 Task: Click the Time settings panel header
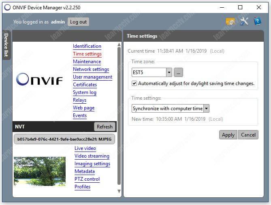194,36
